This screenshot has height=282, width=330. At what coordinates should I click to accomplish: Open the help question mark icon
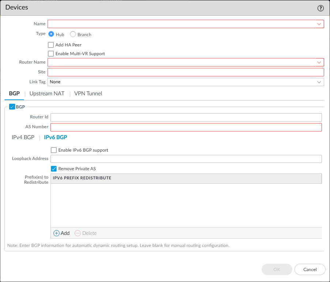click(x=321, y=8)
